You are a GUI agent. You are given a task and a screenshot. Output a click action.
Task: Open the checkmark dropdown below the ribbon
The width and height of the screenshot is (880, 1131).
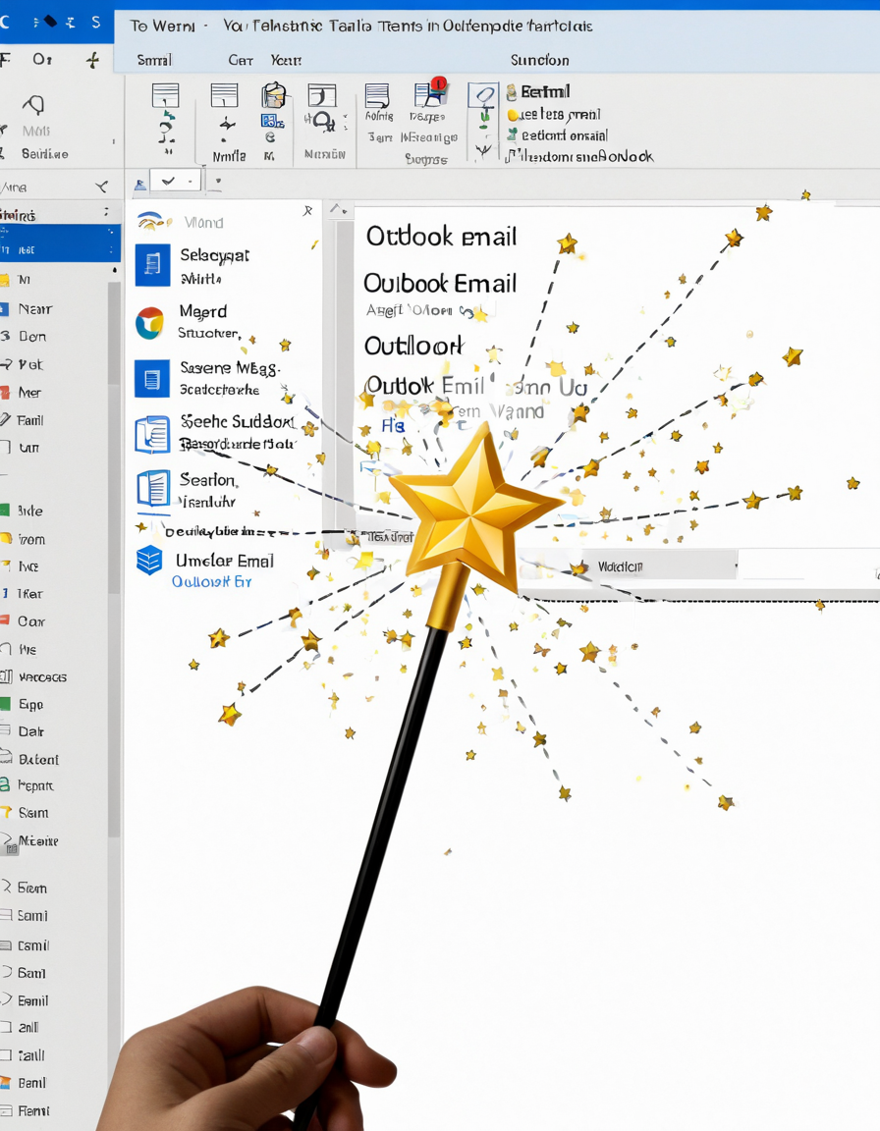click(x=175, y=181)
